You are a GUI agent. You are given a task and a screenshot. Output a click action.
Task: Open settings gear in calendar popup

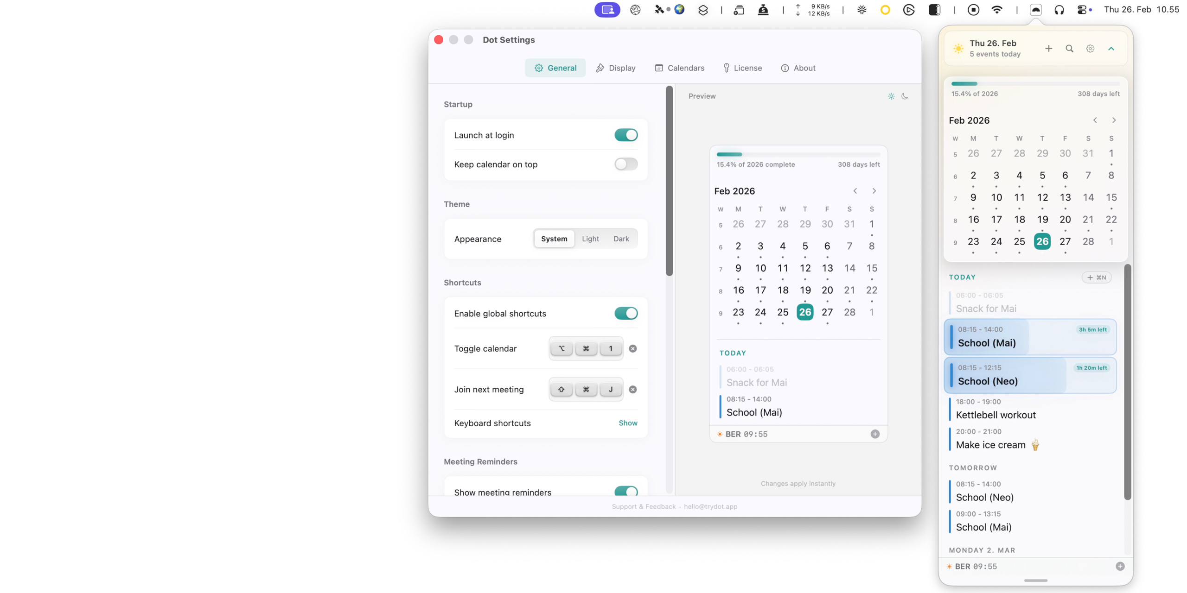pyautogui.click(x=1090, y=49)
